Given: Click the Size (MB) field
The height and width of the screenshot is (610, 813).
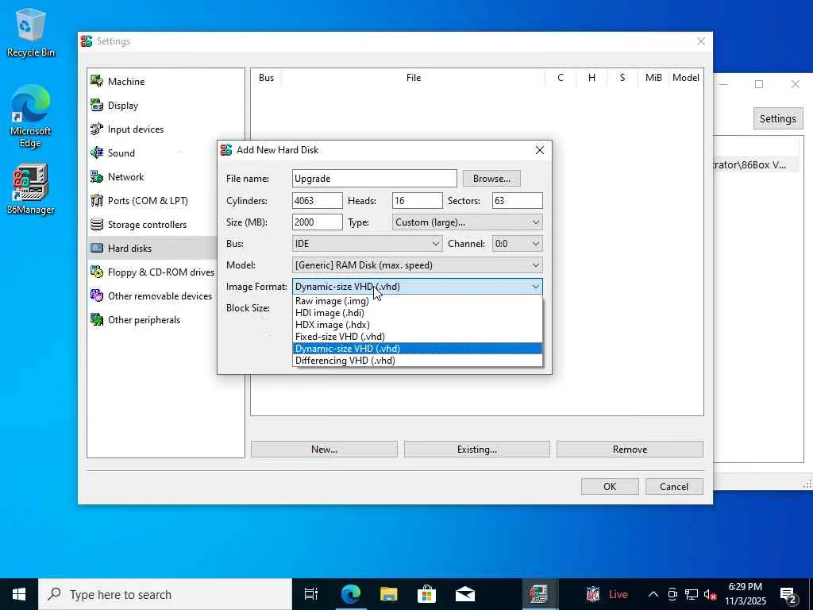Looking at the screenshot, I should [318, 222].
